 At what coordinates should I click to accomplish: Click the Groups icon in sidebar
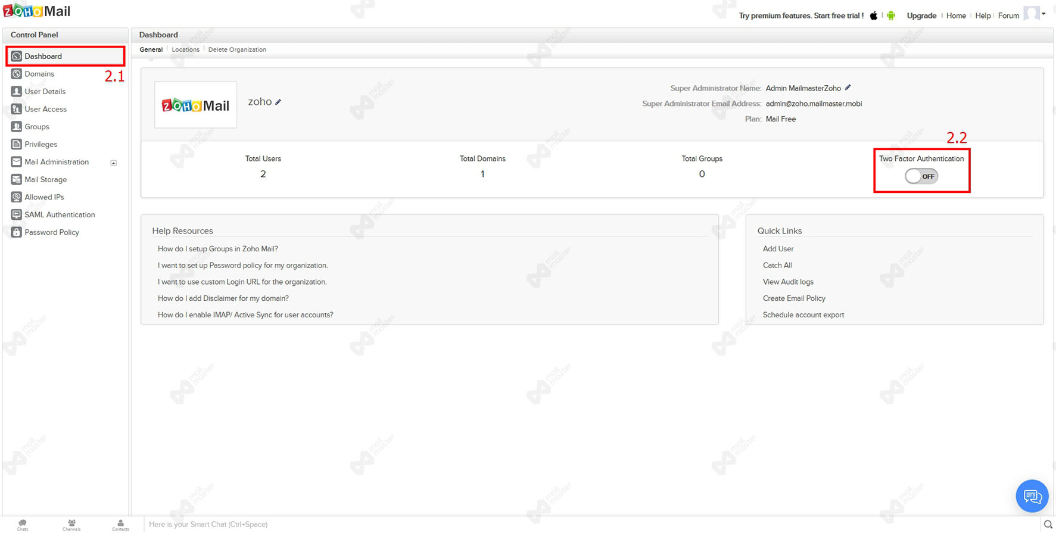click(17, 126)
